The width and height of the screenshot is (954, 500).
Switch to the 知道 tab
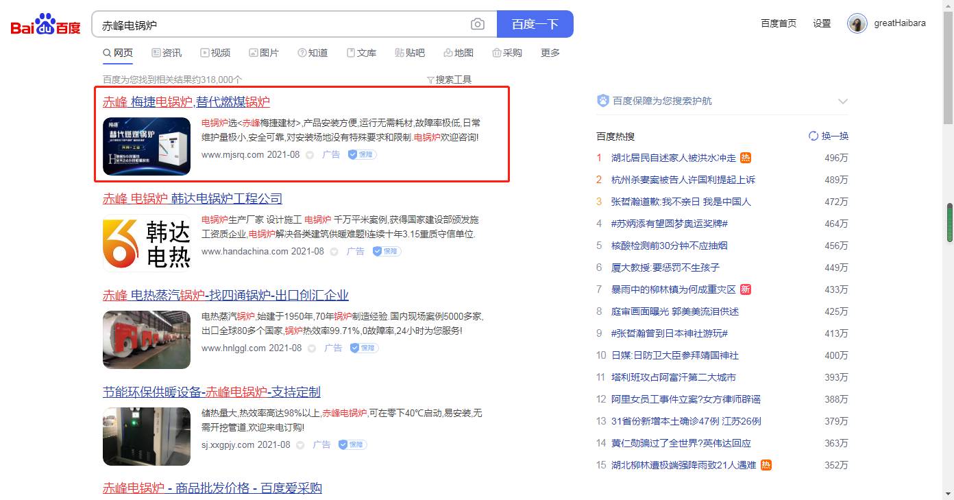click(x=313, y=53)
